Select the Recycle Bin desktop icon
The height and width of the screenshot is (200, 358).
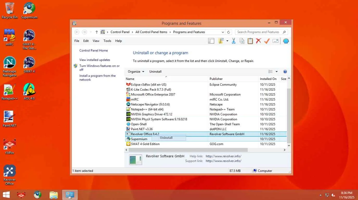point(10,10)
